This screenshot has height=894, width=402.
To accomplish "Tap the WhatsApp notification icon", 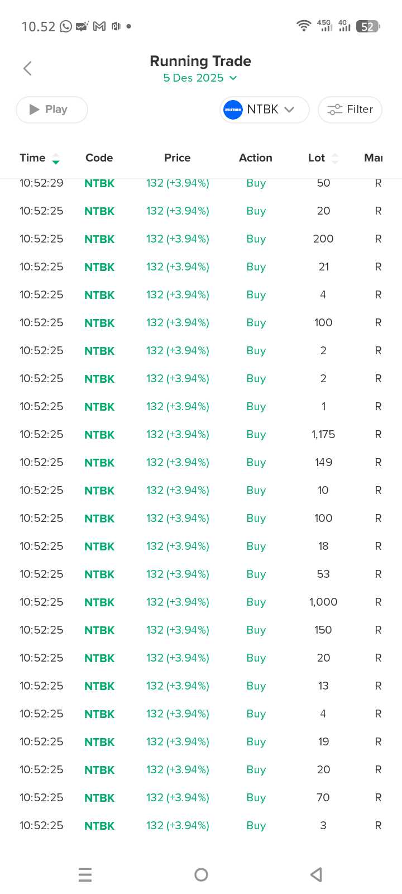I will pyautogui.click(x=66, y=26).
